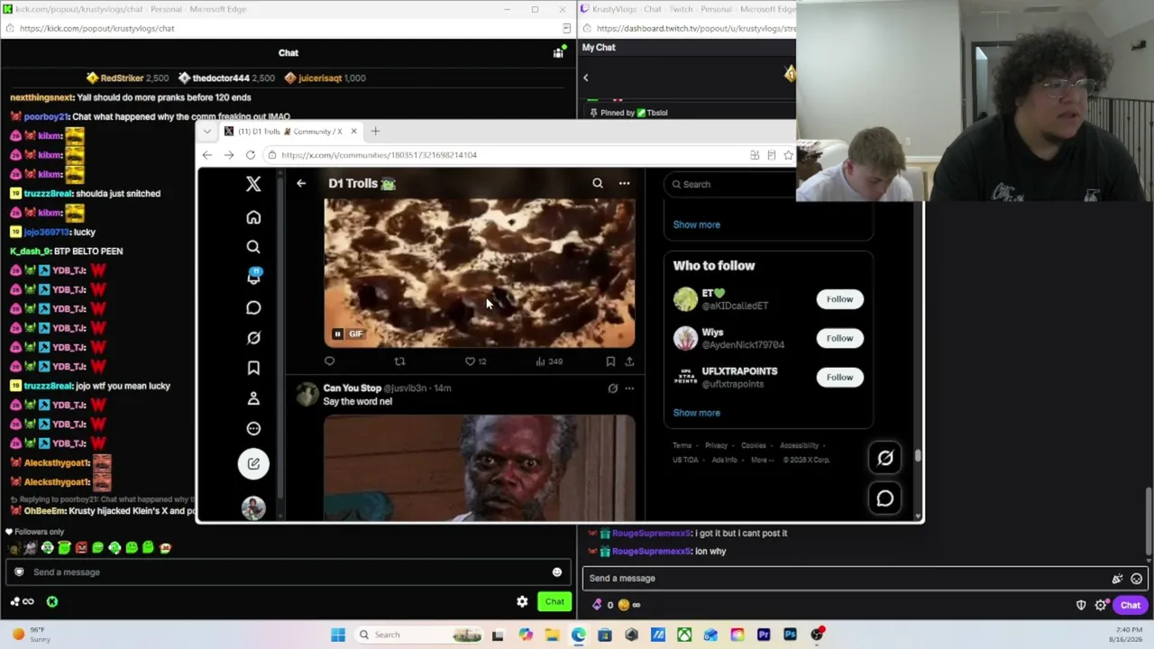
Task: Open File Explorer from the taskbar
Action: (552, 635)
